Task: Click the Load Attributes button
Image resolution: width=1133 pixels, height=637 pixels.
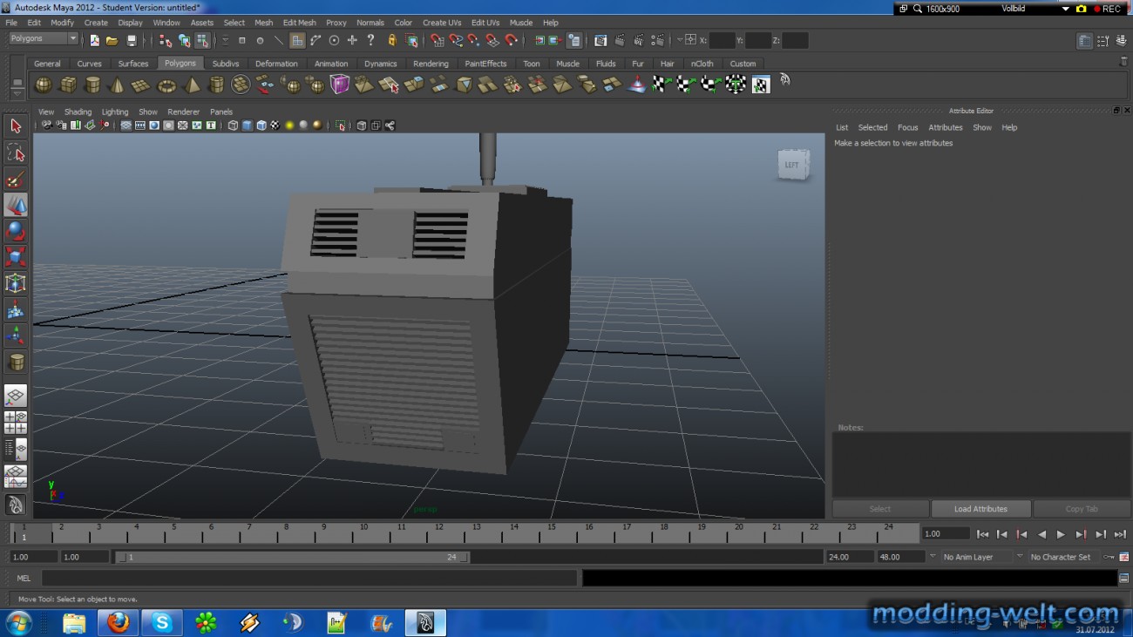Action: [x=980, y=509]
